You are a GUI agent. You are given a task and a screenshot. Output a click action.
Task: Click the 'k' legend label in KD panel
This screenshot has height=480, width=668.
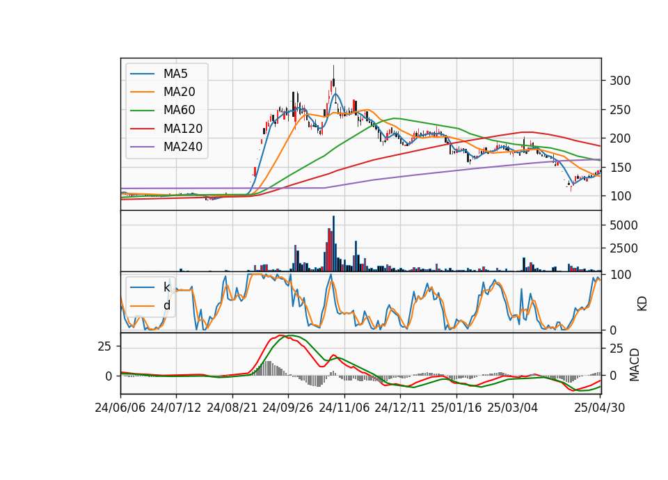point(166,287)
